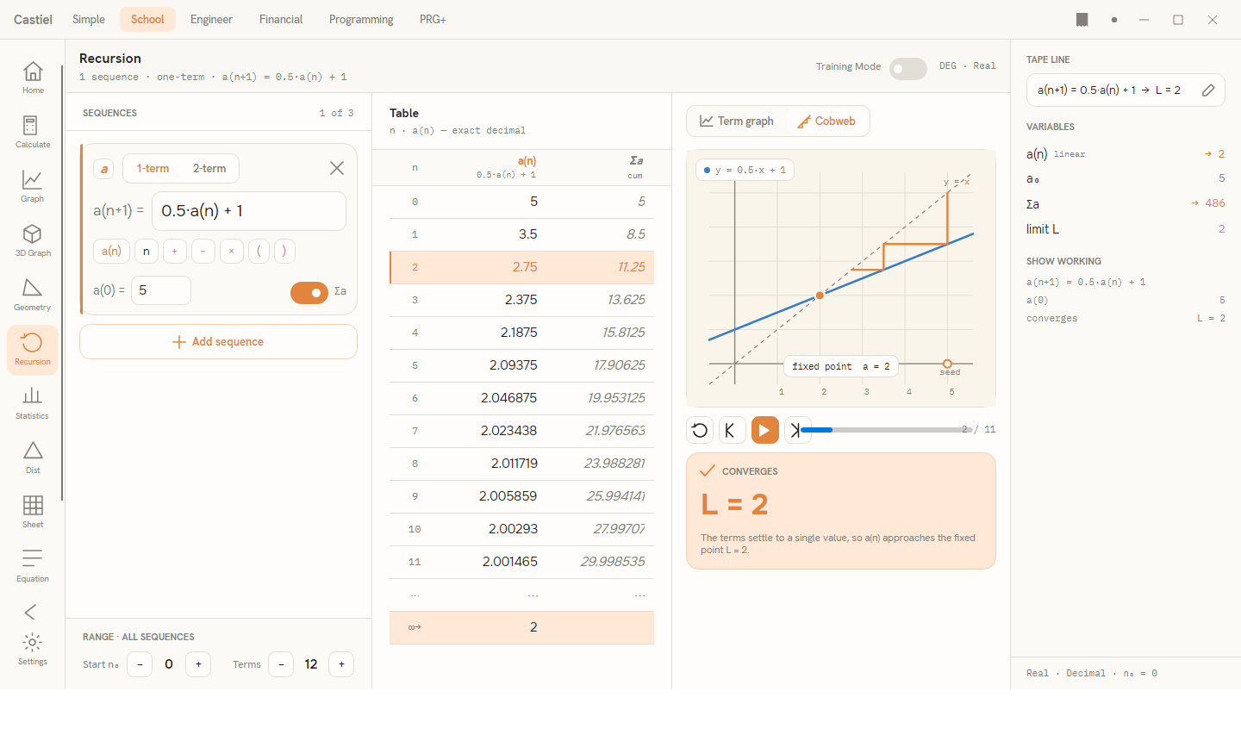This screenshot has height=741, width=1241.
Task: Open the Geometry tool
Action: coord(33,295)
